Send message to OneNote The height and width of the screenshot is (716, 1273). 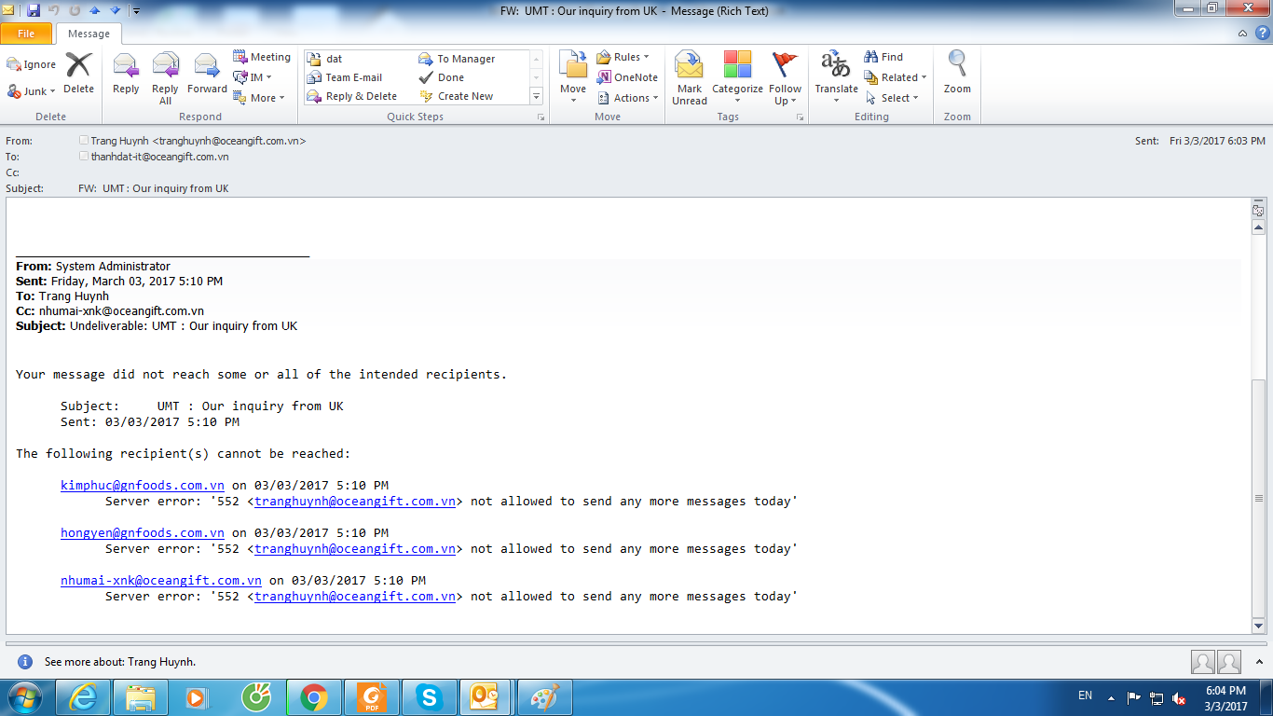pos(627,76)
